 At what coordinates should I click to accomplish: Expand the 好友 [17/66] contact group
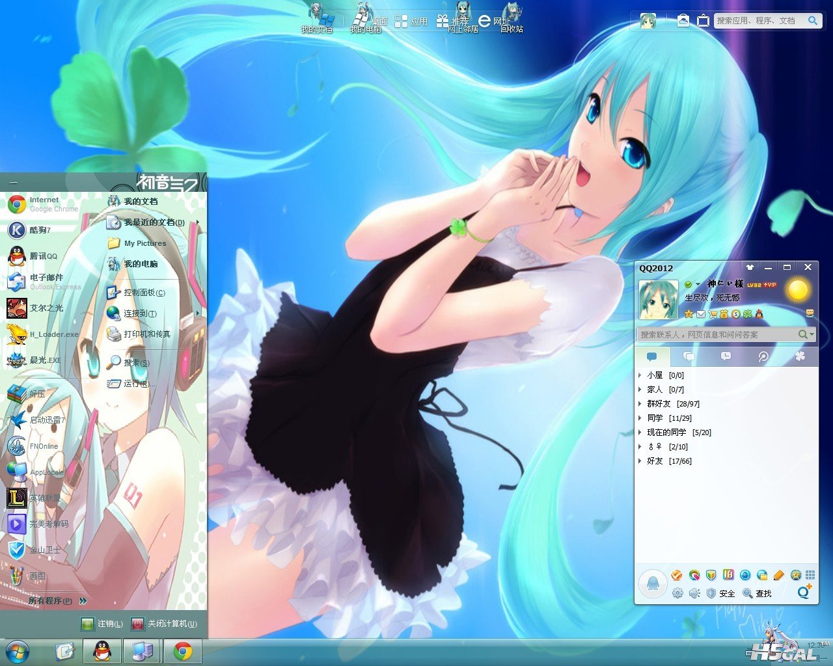[669, 461]
